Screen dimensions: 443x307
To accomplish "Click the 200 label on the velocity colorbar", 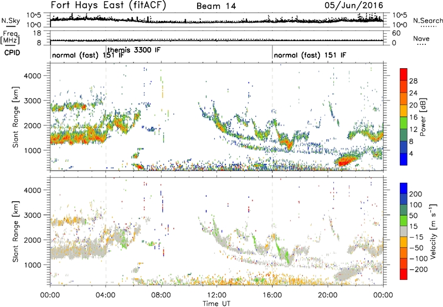I will click(x=416, y=194).
